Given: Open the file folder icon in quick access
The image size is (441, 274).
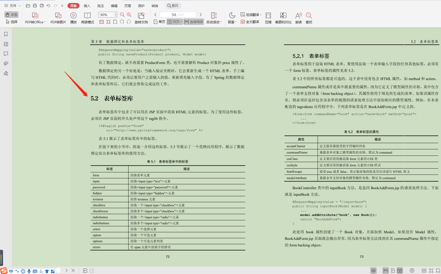Looking at the screenshot, I should 28,6.
